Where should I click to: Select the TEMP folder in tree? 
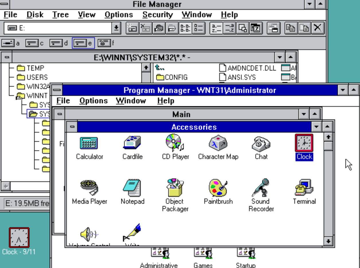[x=30, y=68]
